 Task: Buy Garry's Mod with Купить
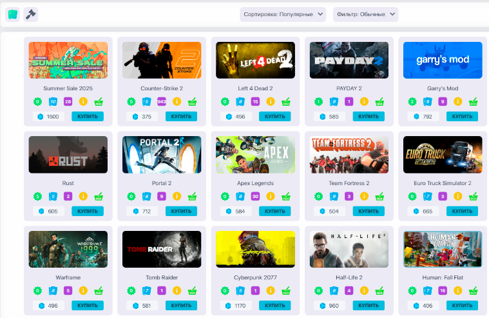[462, 116]
